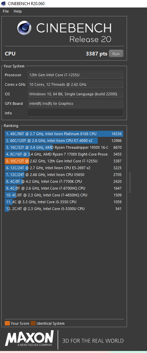Click the 3387 pts CPU score
This screenshot has height=353, width=147.
(x=96, y=54)
